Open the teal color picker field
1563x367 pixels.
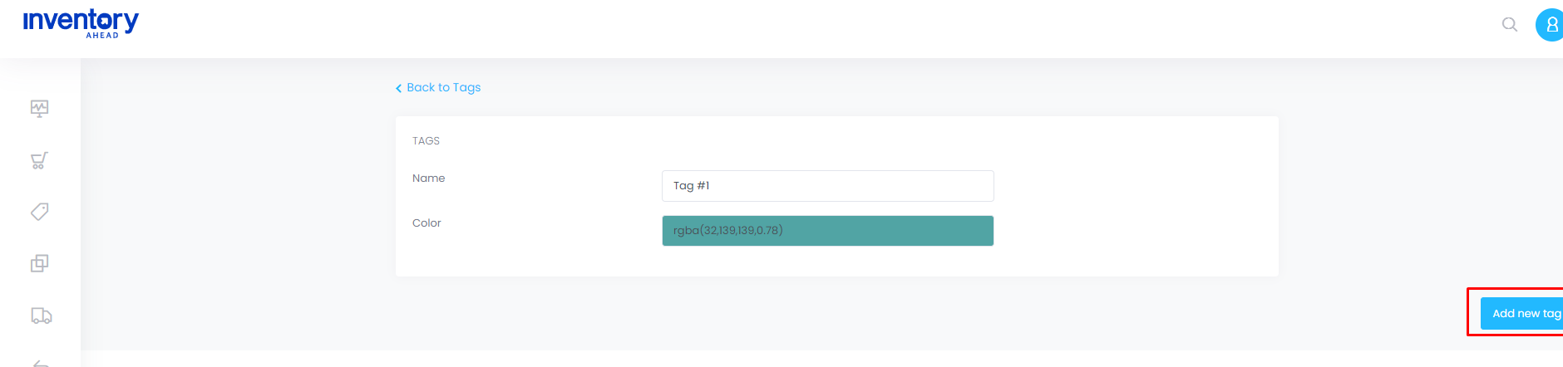coord(827,231)
